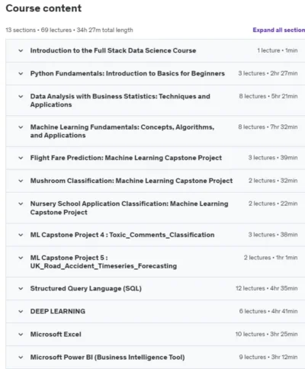The height and width of the screenshot is (369, 305).
Task: Click chevron beside Nursery School Application Classification
Action: coord(21,204)
